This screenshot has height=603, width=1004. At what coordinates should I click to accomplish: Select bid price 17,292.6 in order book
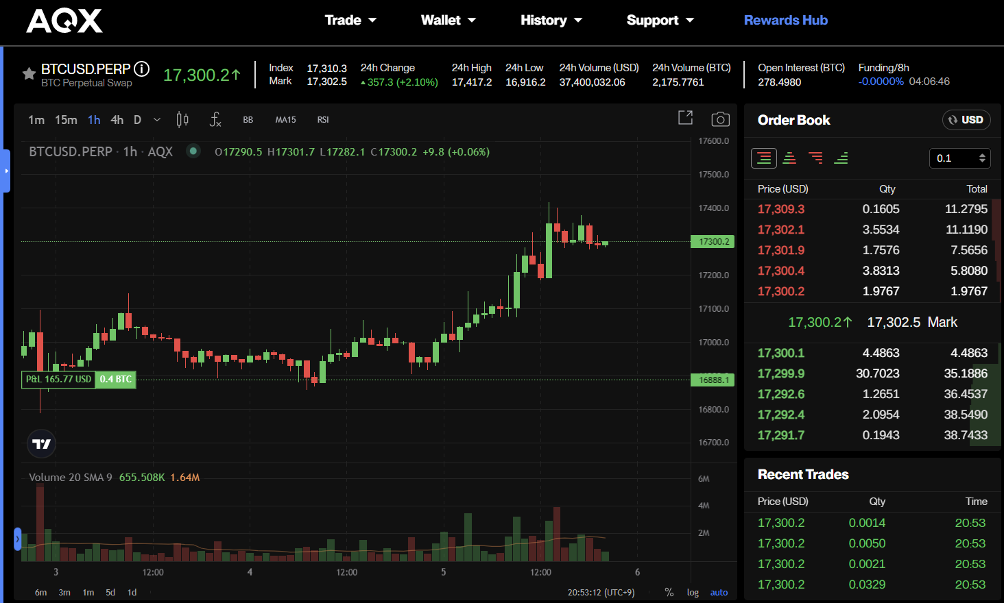tap(781, 394)
